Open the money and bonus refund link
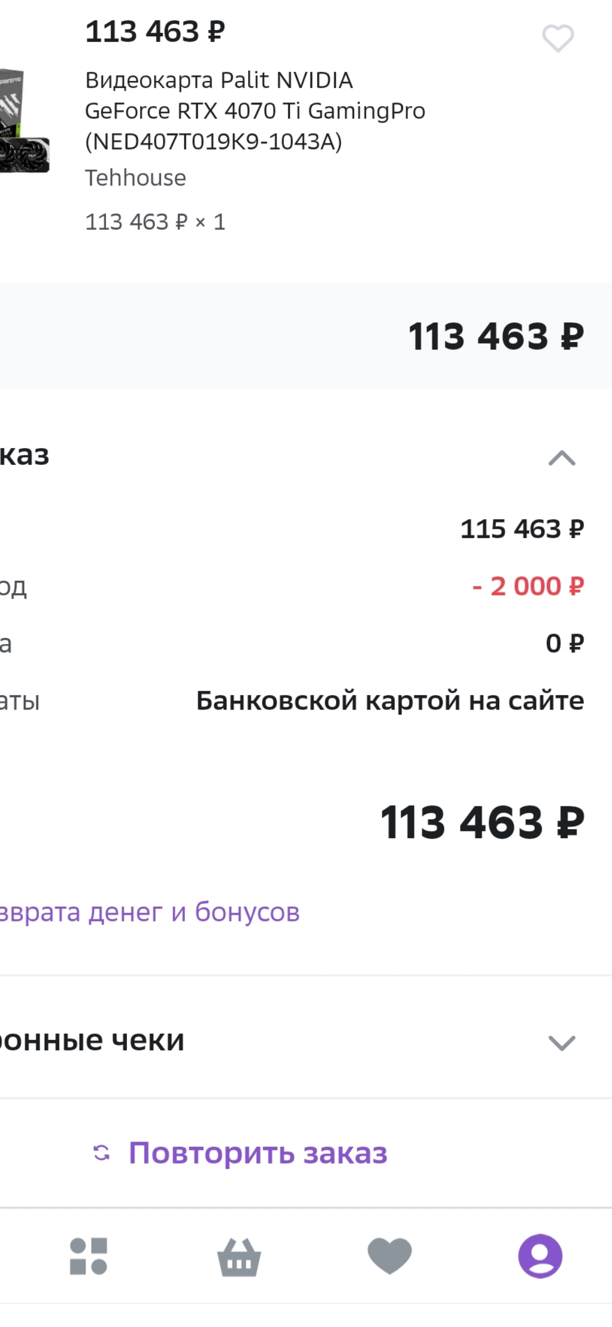Viewport: 612px width, 1327px height. [150, 912]
